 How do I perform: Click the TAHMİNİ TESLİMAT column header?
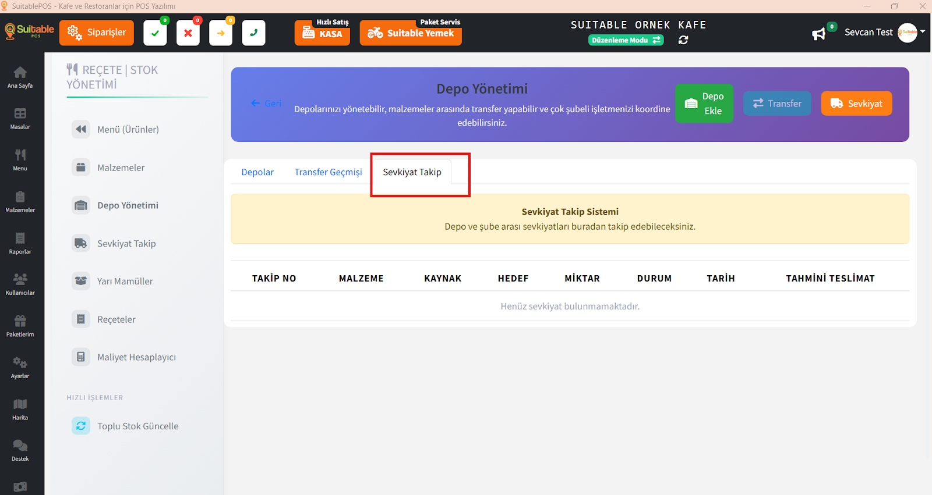[x=830, y=279]
